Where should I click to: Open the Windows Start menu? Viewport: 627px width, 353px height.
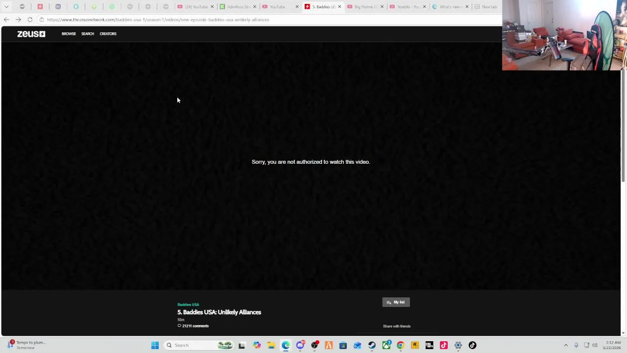click(x=155, y=345)
